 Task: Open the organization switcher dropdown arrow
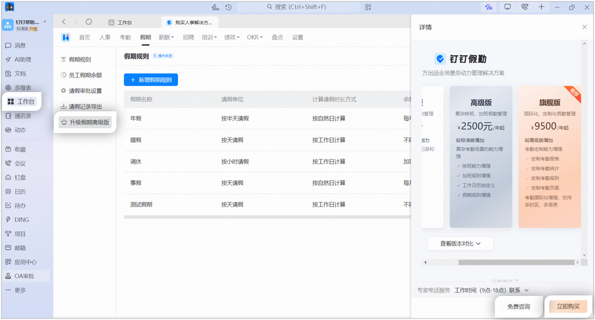click(x=45, y=22)
